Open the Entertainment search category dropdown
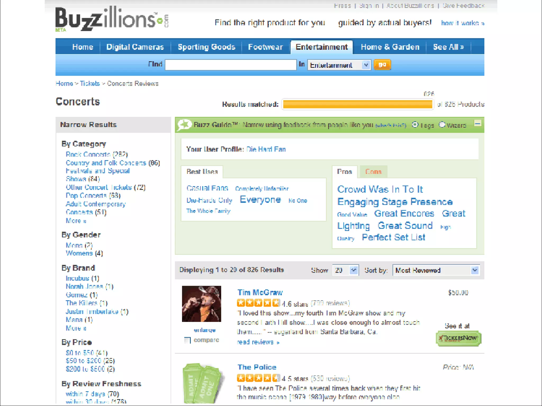This screenshot has width=542, height=406. point(339,65)
